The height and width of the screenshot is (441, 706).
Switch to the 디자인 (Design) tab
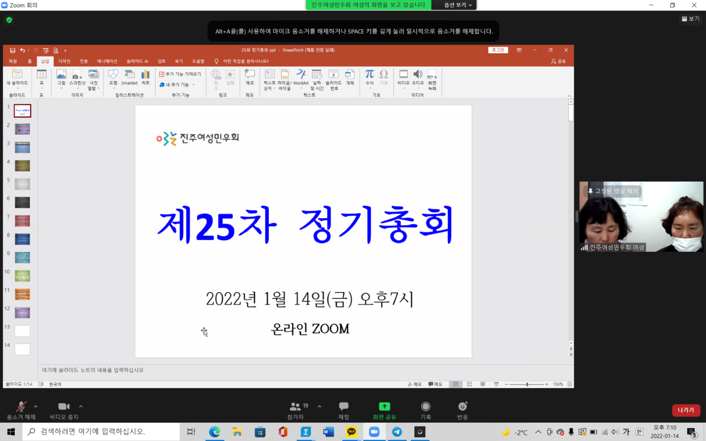tap(64, 61)
